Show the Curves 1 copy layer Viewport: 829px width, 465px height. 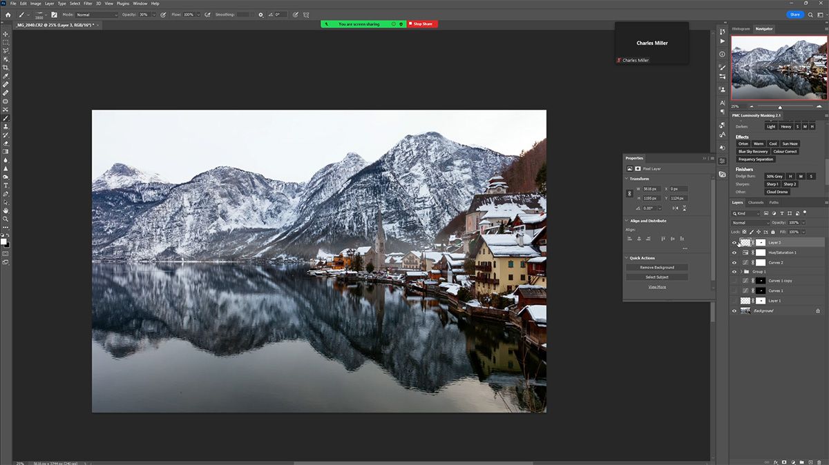click(734, 281)
